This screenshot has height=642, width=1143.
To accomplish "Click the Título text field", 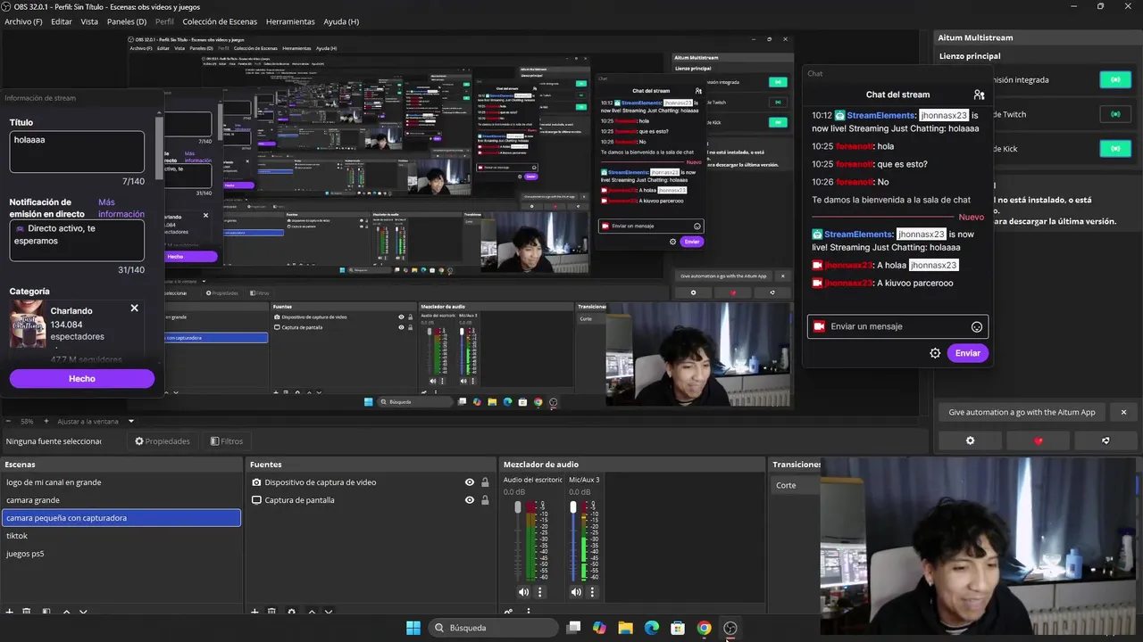I will point(77,152).
